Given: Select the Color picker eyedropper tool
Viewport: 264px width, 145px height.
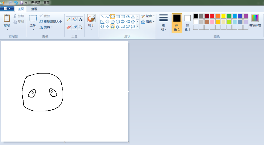Looking at the screenshot, I should 75,27.
